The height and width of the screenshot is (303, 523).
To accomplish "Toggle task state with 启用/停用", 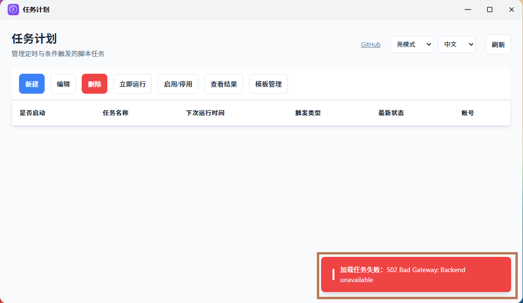I will click(x=178, y=84).
